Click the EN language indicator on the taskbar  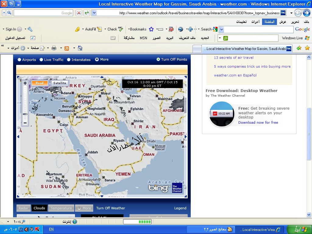pyautogui.click(x=51, y=229)
